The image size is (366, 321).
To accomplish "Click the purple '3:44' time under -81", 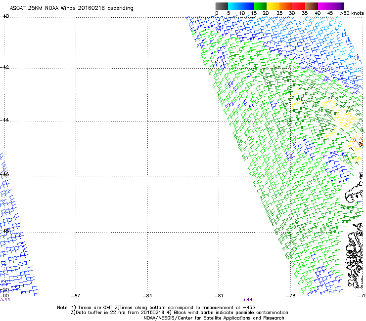I will pos(247,300).
